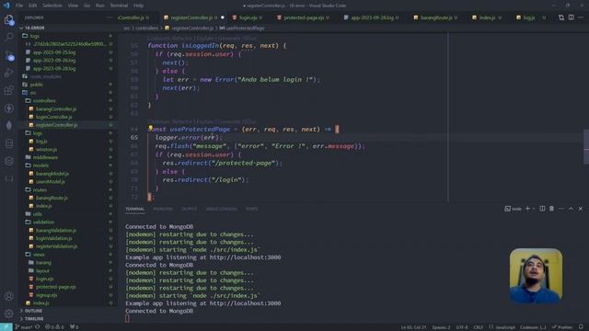The height and width of the screenshot is (331, 589).
Task: Collapse the validation folder
Action: tap(43, 222)
